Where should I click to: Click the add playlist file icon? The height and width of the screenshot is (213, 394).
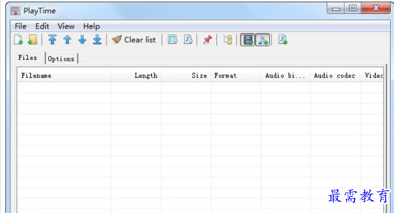(x=283, y=39)
